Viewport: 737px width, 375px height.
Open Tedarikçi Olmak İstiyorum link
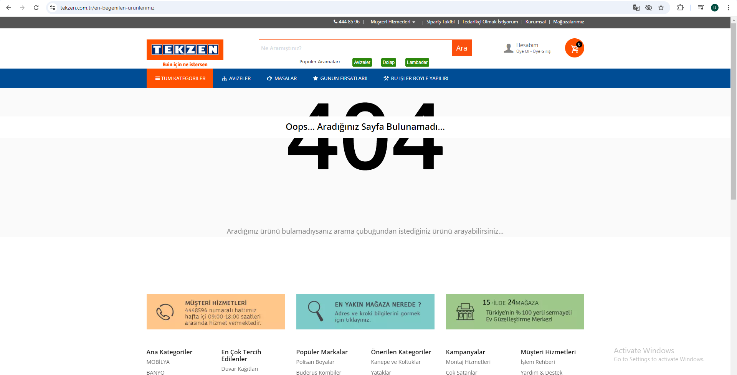(x=490, y=22)
